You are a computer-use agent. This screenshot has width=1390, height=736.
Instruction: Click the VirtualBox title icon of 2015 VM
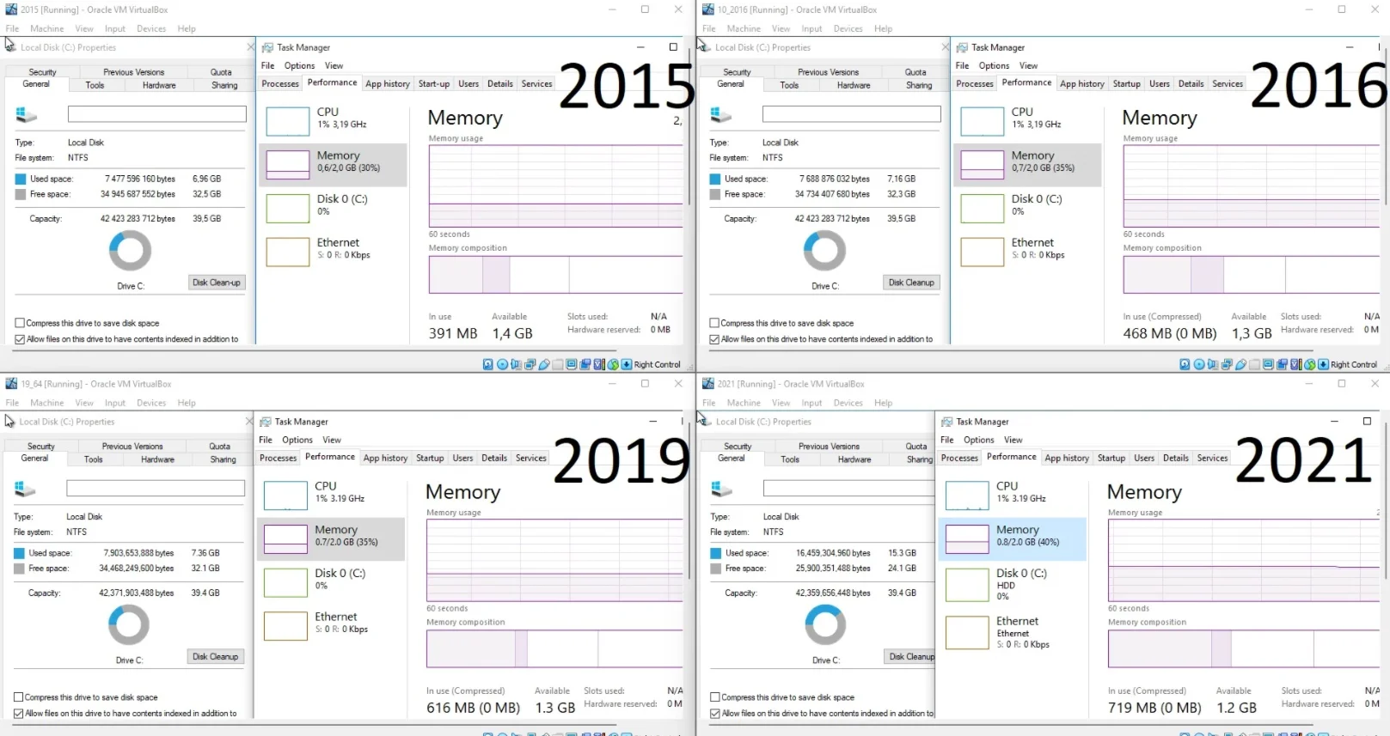click(11, 9)
